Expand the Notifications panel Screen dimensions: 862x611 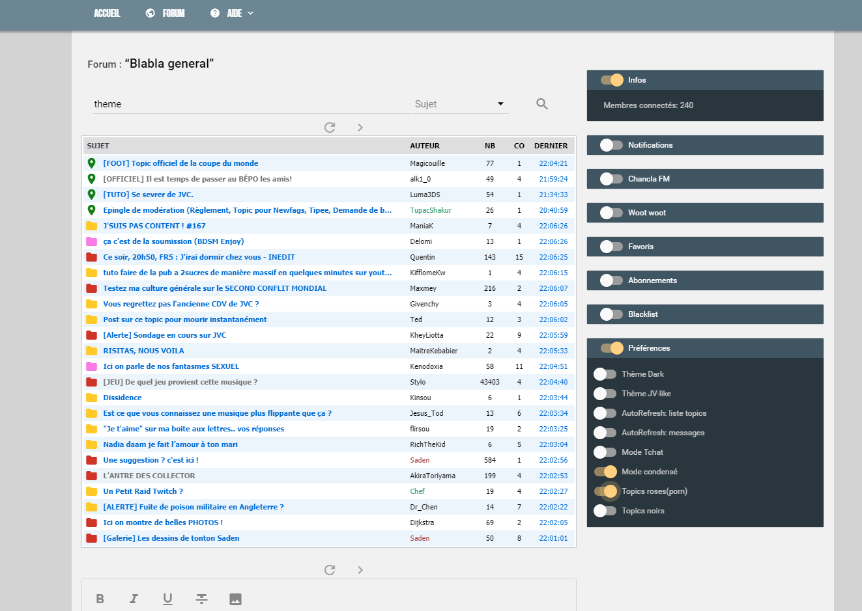pyautogui.click(x=611, y=145)
